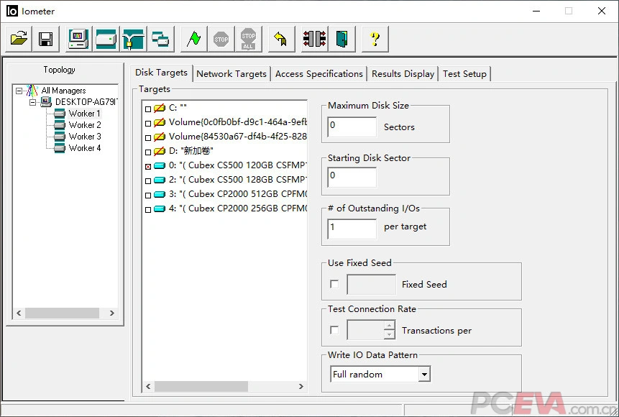Click the All Managers tree icon
The height and width of the screenshot is (417, 619).
point(32,91)
